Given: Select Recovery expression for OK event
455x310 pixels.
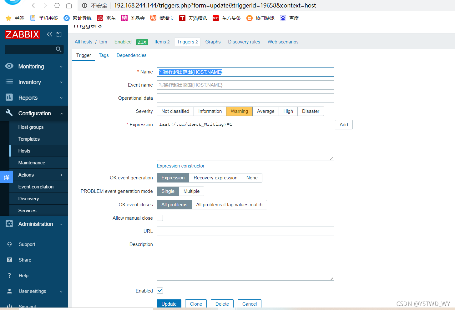Looking at the screenshot, I should (x=215, y=178).
